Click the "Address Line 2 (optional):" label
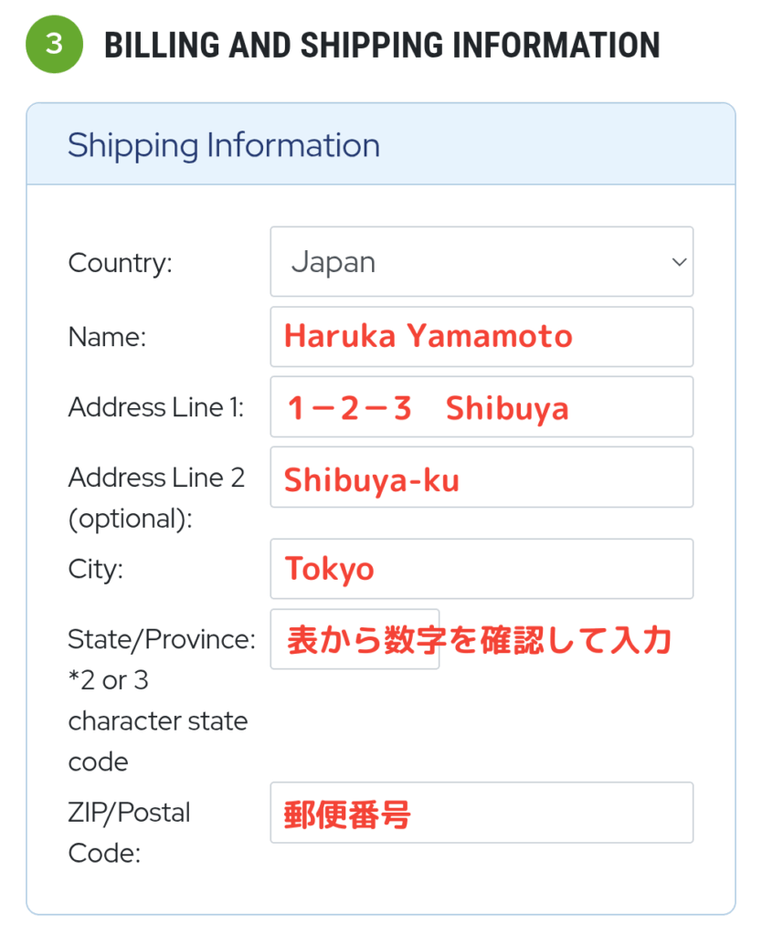Screen dimensions: 762x935 [156, 498]
